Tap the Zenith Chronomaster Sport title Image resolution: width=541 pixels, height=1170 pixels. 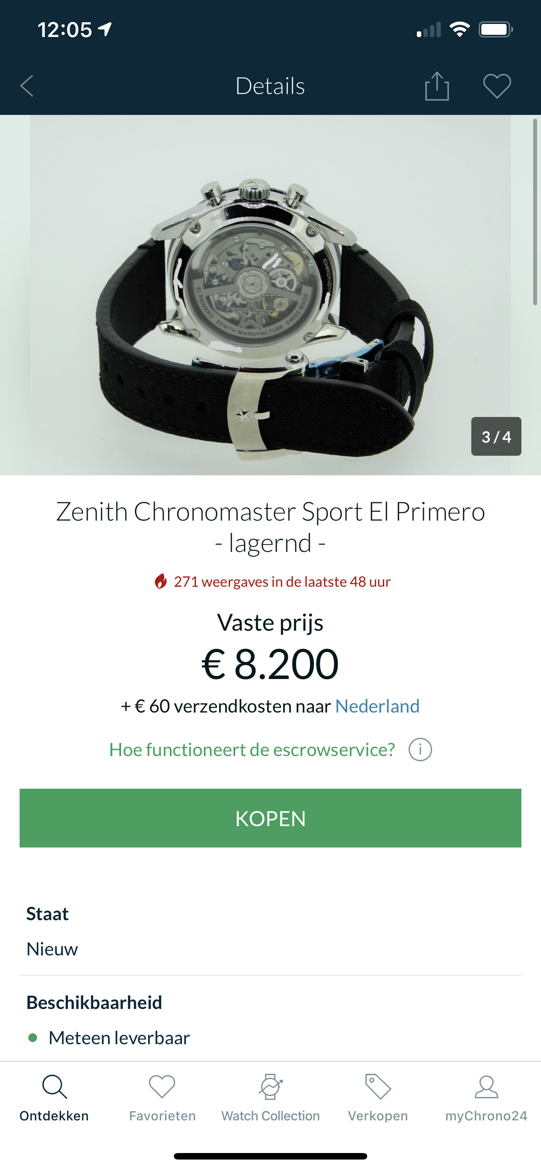coord(270,527)
